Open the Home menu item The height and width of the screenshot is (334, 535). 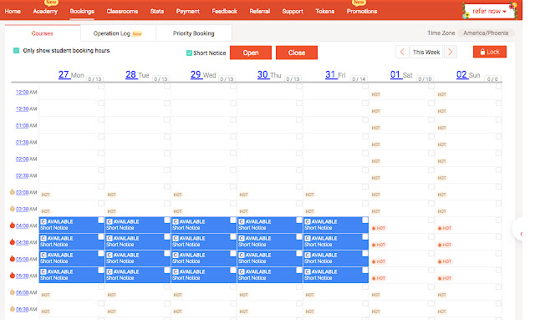pyautogui.click(x=13, y=11)
